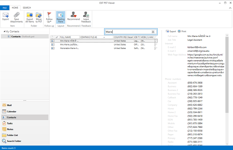Click contact card icon of Mrs Marie-josÃ©e row

[x=53, y=44]
